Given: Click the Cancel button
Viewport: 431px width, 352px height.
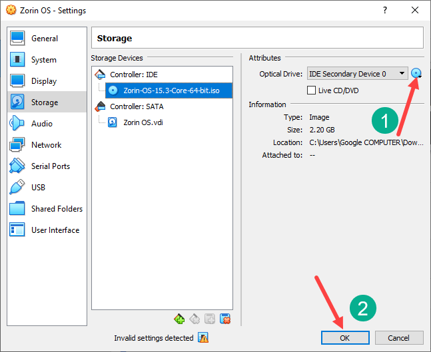Looking at the screenshot, I should (x=399, y=338).
